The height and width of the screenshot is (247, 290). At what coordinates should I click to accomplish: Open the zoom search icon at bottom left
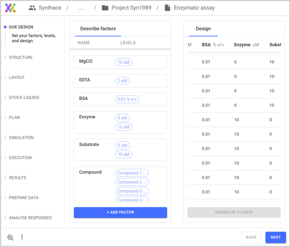[x=10, y=237]
